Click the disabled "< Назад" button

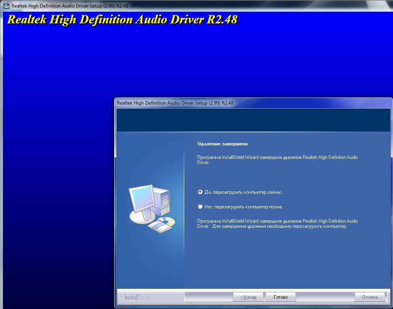click(x=248, y=297)
